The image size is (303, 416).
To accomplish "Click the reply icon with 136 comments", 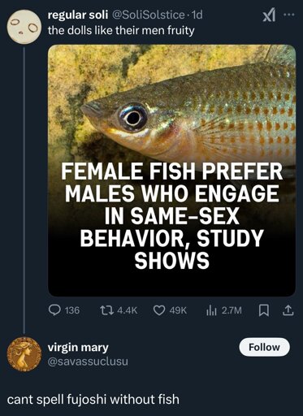I will coord(54,310).
